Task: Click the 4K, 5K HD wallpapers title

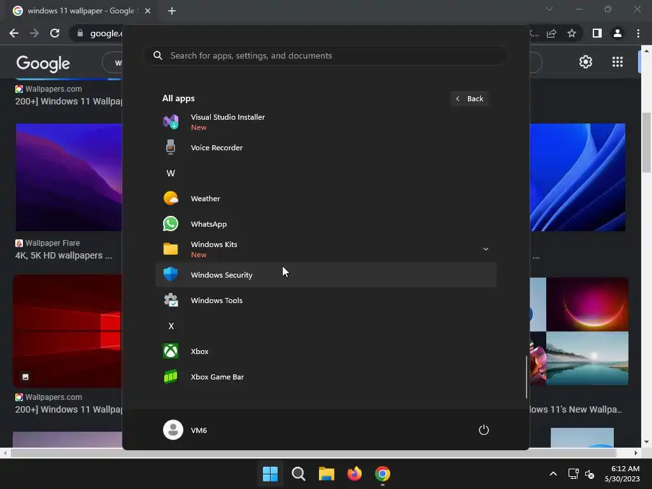Action: pos(64,255)
